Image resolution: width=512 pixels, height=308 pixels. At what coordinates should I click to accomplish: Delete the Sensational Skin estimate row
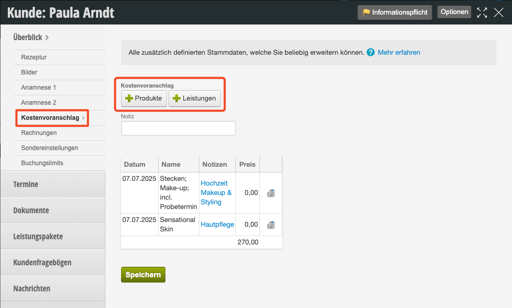271,225
